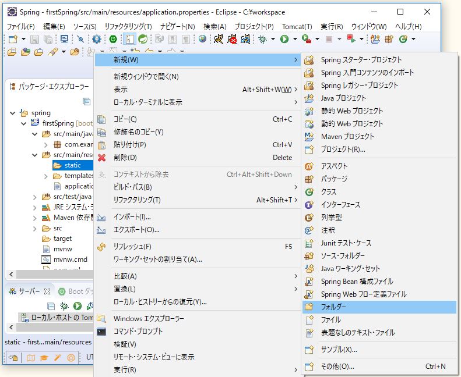Open the プロジェクト(P) menu

point(254,27)
